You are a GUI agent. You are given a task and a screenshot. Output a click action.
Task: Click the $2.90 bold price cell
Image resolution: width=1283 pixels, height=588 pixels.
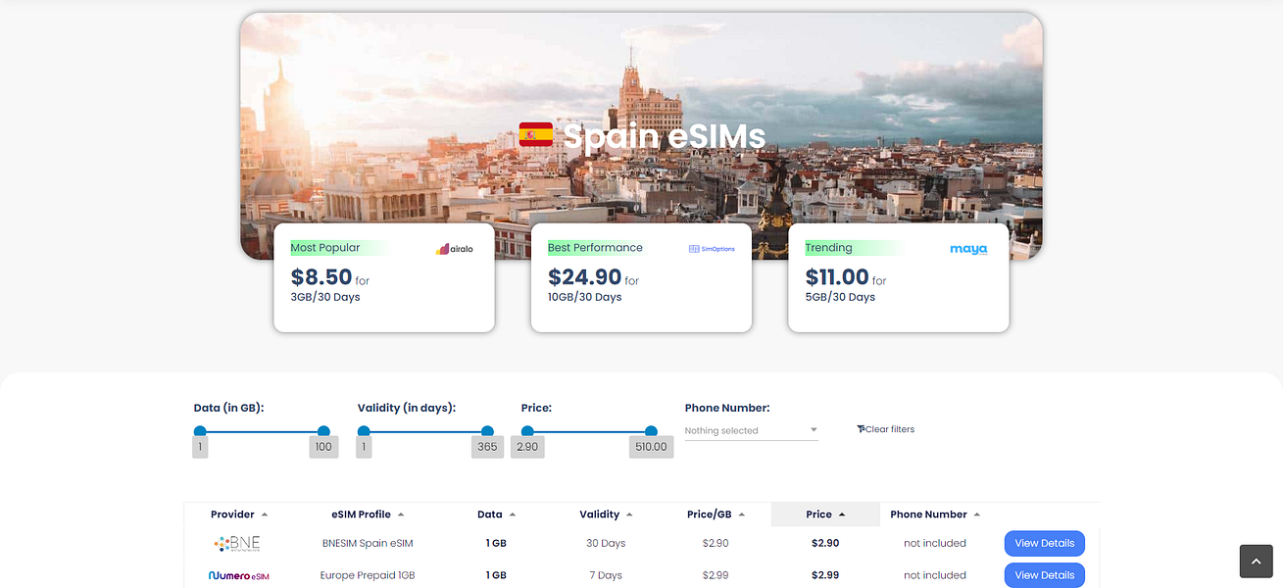pyautogui.click(x=825, y=543)
